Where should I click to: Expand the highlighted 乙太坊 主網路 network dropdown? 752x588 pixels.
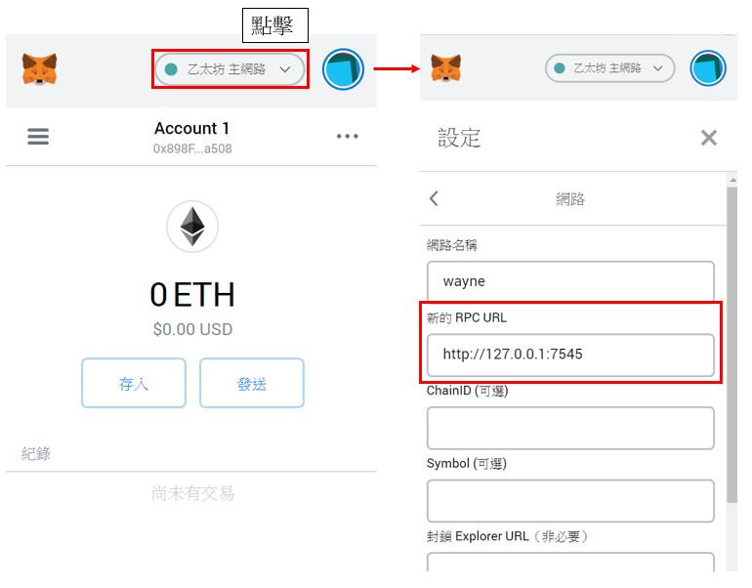230,69
